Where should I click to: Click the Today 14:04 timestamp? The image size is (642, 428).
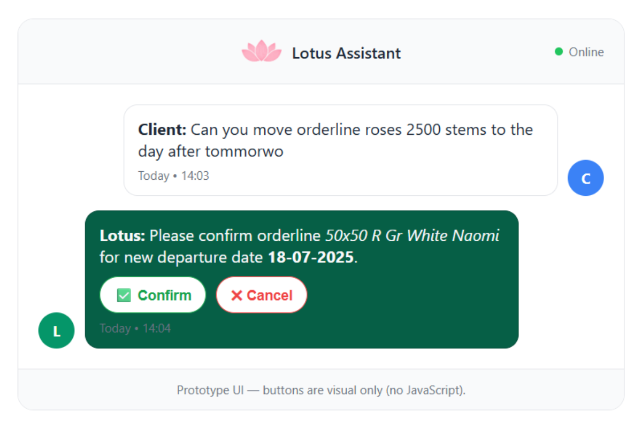pos(135,328)
